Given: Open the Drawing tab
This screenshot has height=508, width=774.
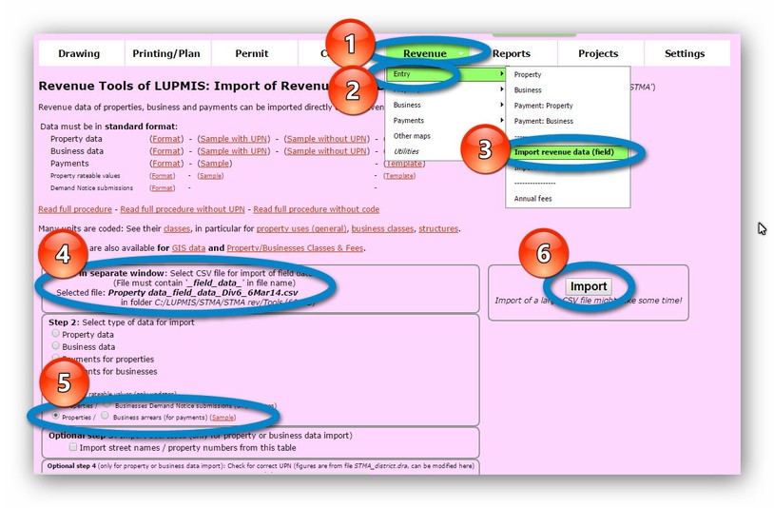Looking at the screenshot, I should (79, 53).
